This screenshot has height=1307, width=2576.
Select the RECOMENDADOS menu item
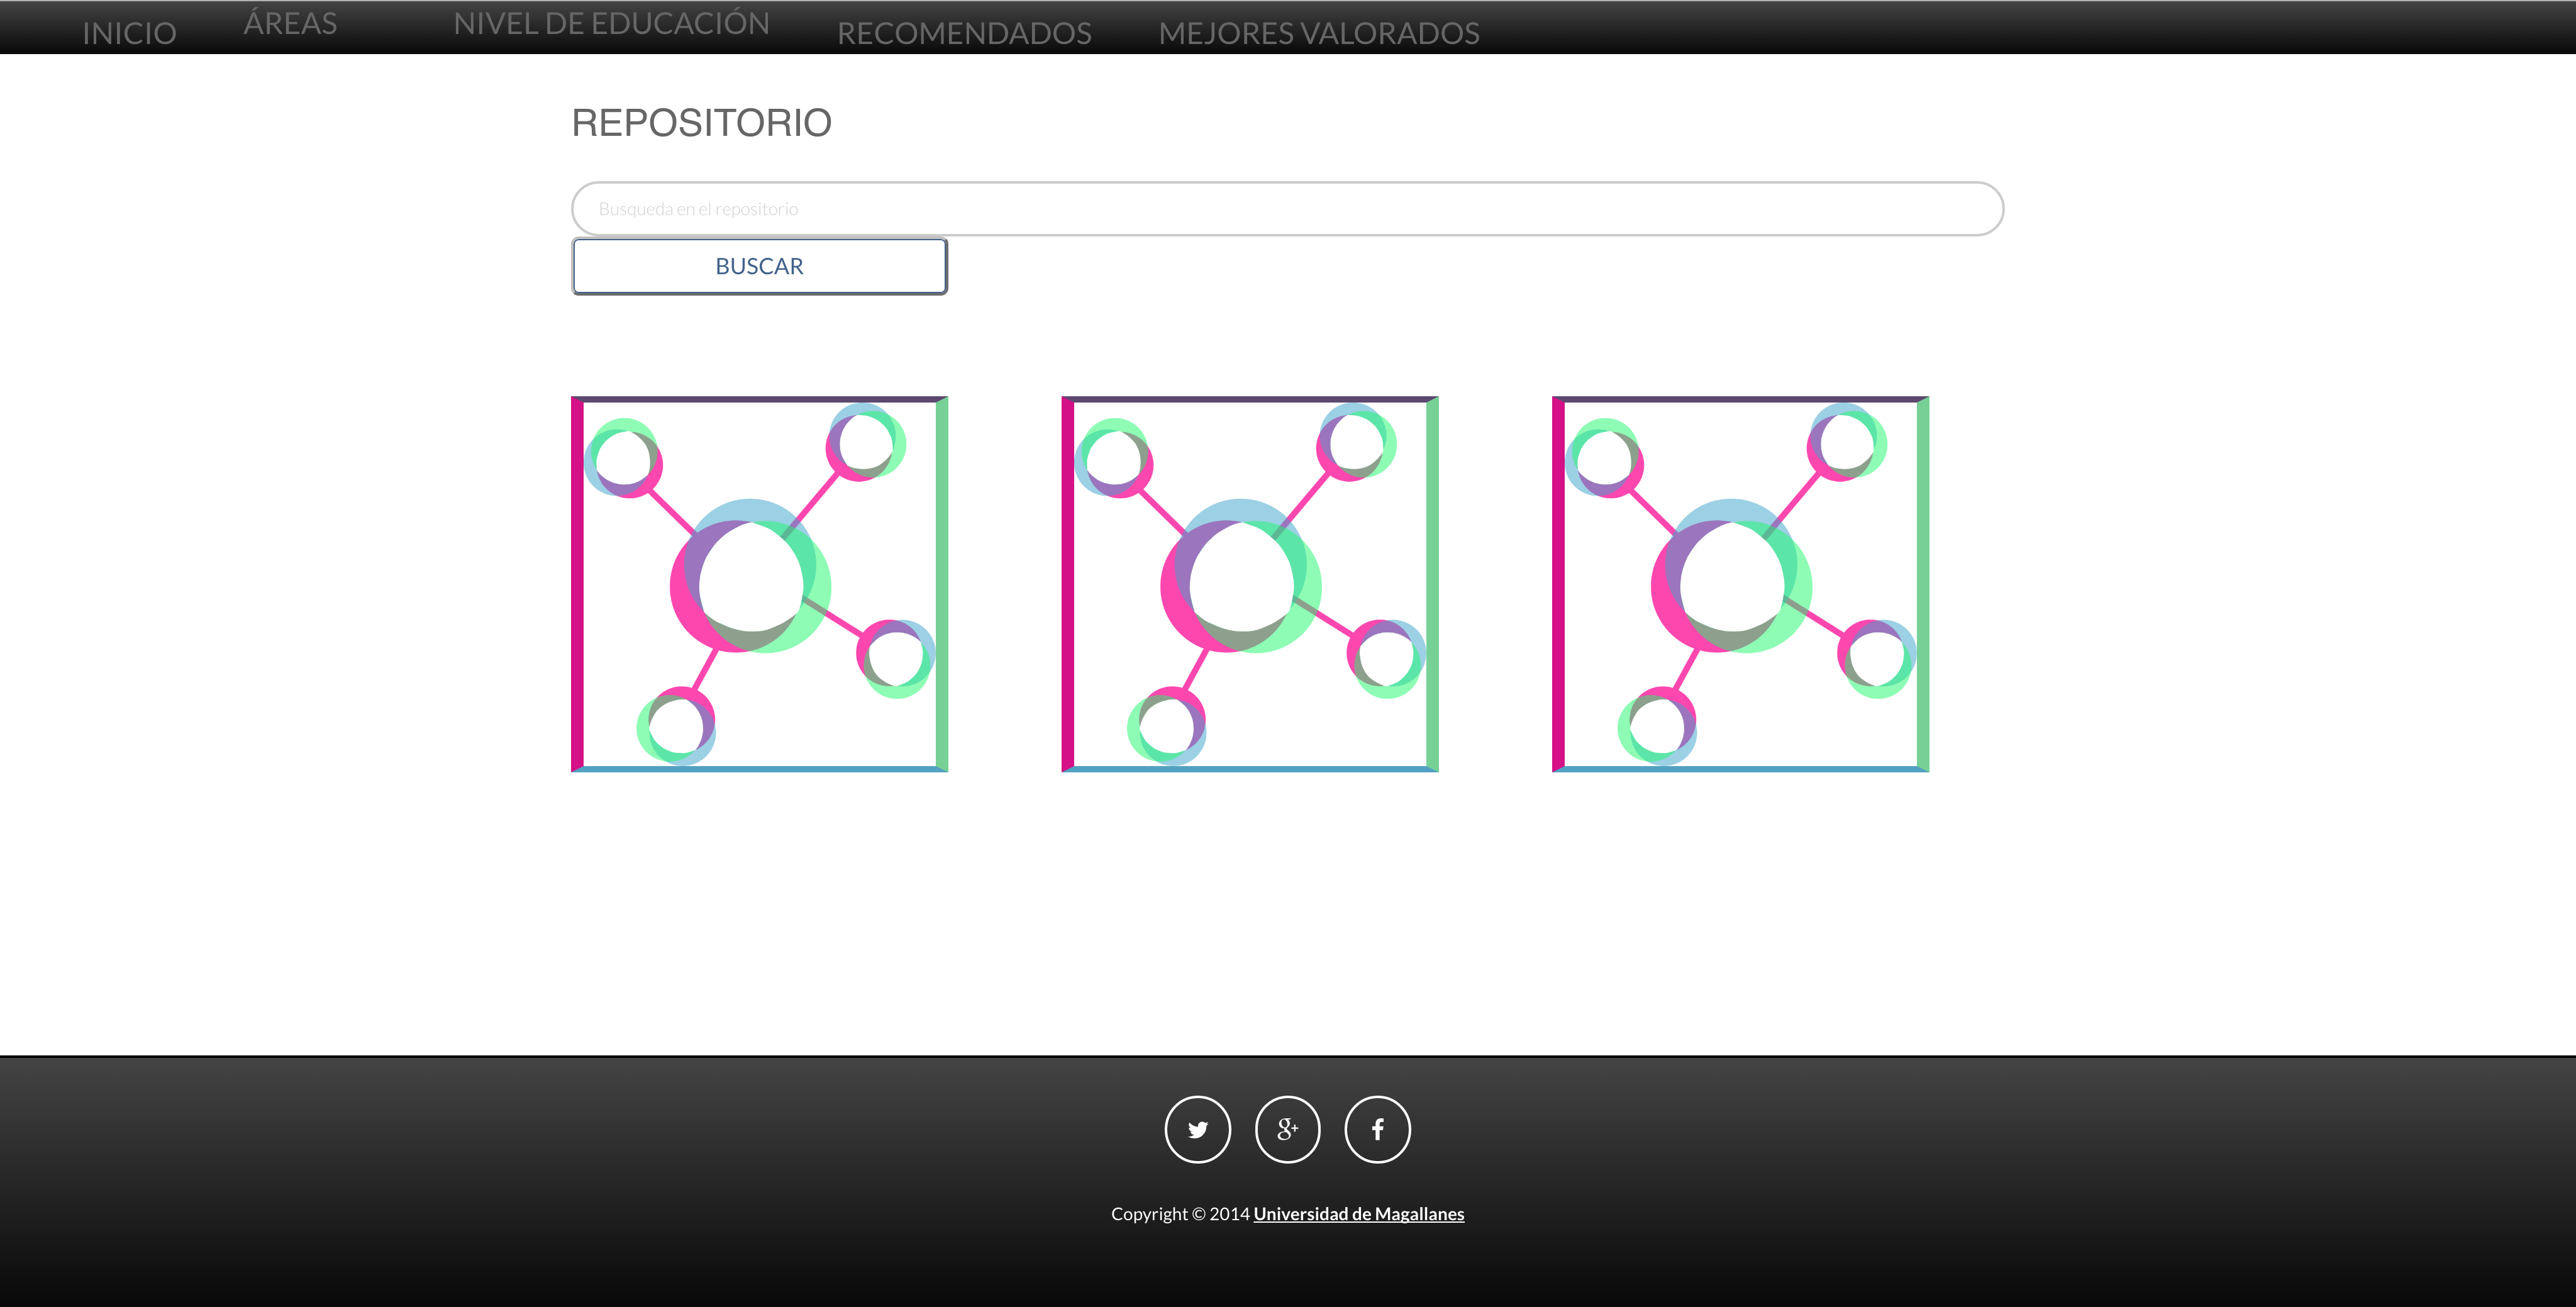[964, 33]
